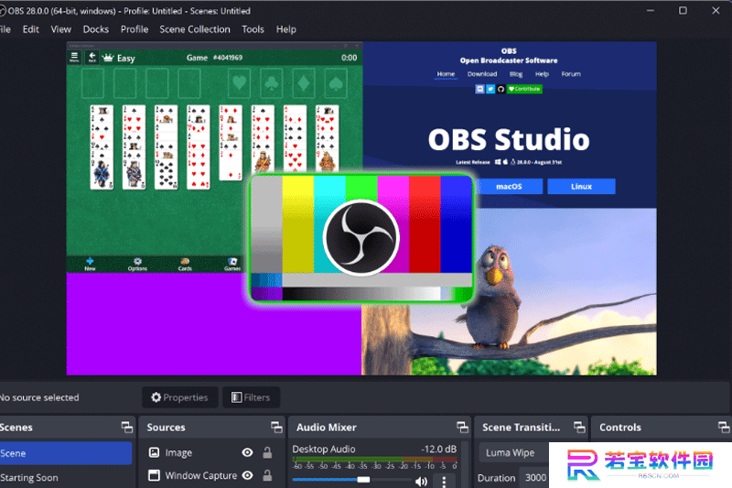Click the Help link on OBS website

pos(542,74)
